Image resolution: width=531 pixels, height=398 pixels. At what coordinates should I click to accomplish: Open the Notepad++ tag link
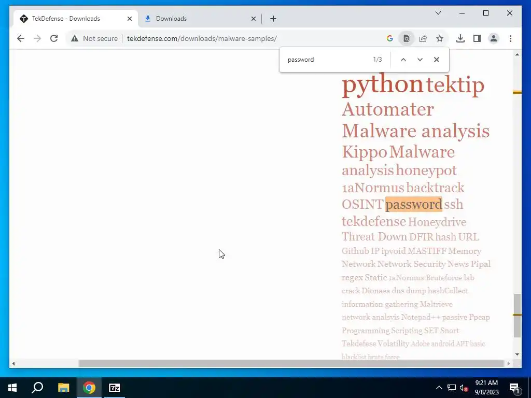(x=421, y=317)
